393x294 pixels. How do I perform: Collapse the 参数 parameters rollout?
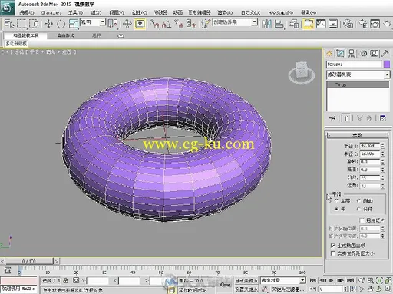click(358, 135)
